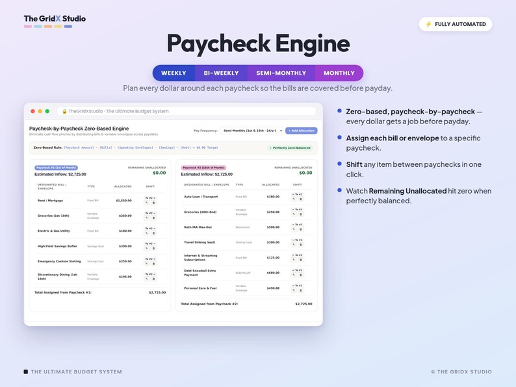The image size is (516, 387).
Task: Delete Travel Sinking Vault trash icon
Action: tap(300, 245)
